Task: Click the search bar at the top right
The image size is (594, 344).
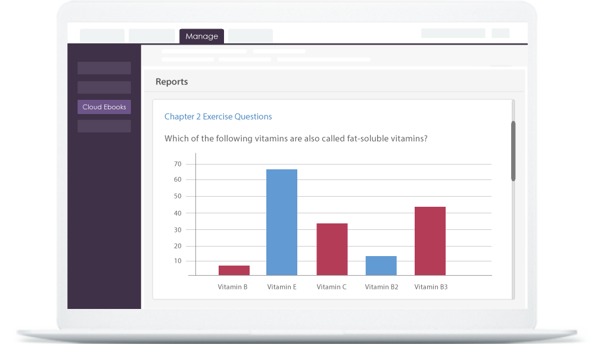Action: [453, 32]
